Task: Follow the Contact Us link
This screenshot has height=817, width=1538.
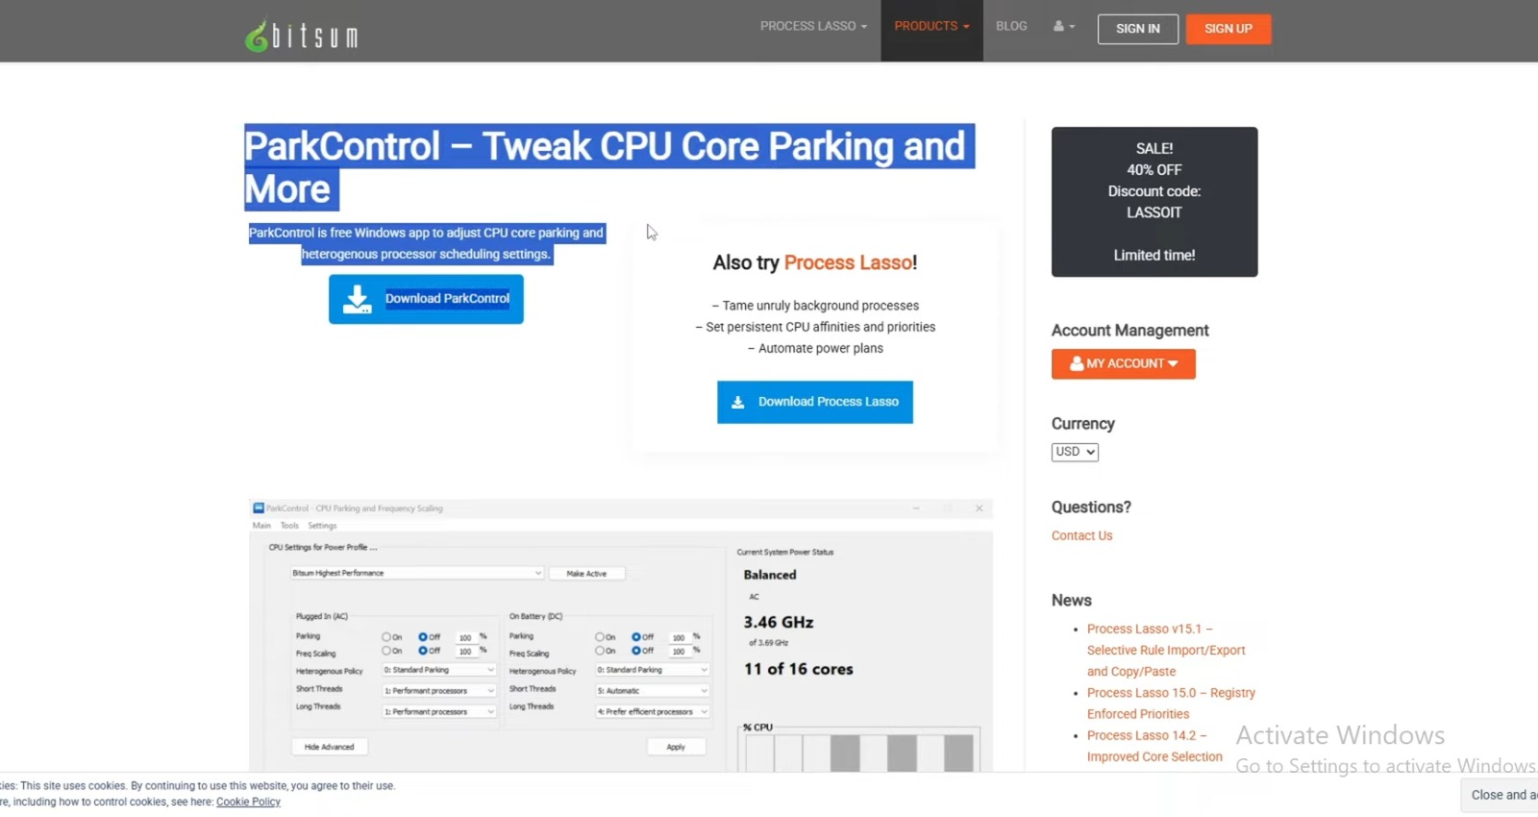Action: pyautogui.click(x=1081, y=535)
